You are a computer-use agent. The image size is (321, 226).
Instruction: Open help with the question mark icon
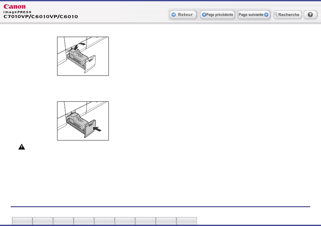(310, 15)
